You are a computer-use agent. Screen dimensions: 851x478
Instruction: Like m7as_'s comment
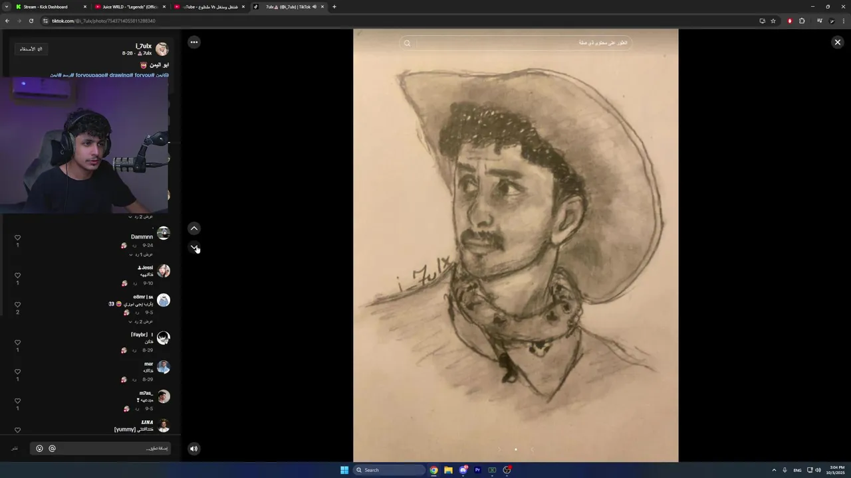[17, 401]
